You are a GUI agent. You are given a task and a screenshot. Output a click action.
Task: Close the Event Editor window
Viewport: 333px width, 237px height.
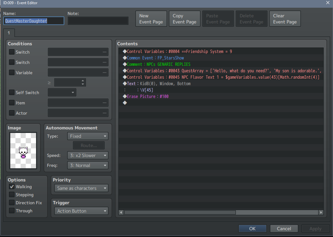(328, 3)
